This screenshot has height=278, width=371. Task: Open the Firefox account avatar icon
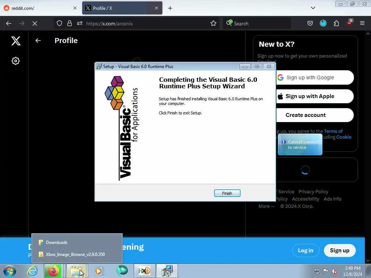point(323,24)
